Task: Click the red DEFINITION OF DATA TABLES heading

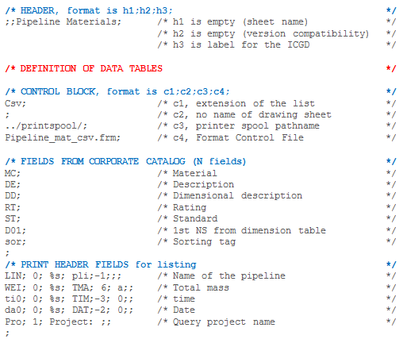Action: [83, 68]
